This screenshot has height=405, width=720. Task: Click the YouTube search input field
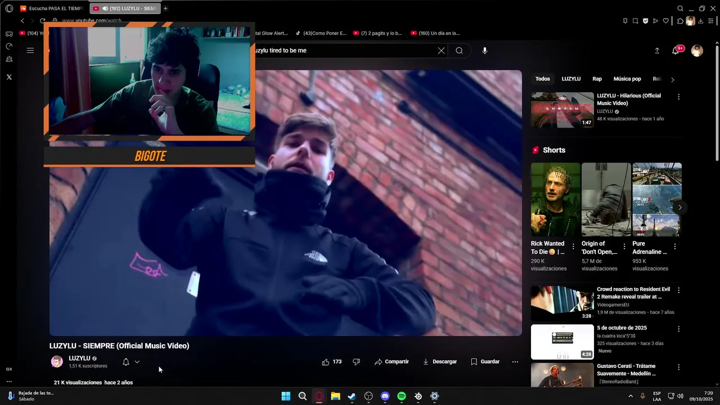[343, 51]
